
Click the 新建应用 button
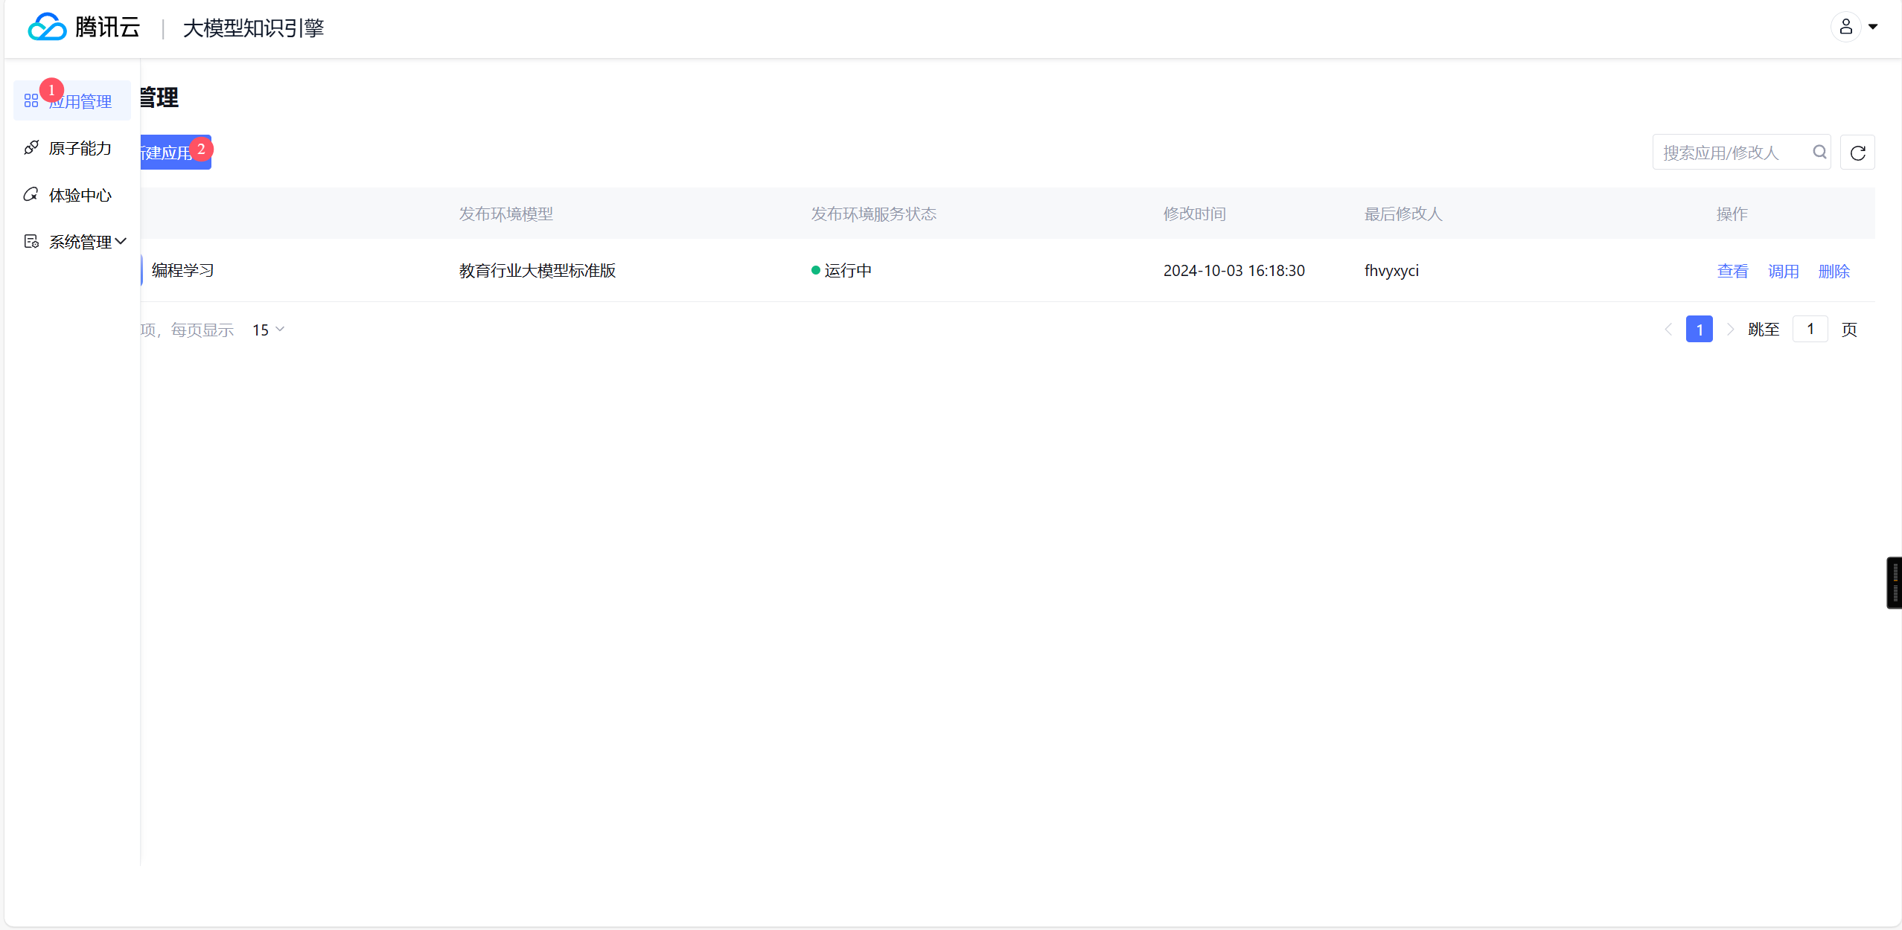176,152
